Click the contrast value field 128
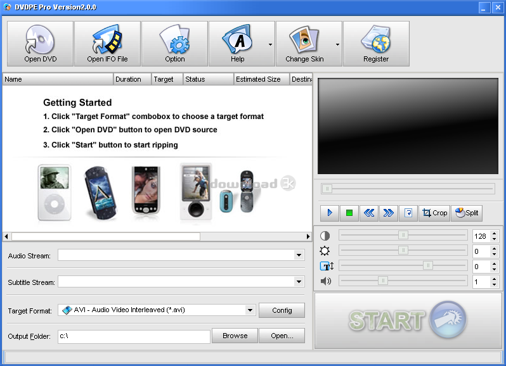The width and height of the screenshot is (506, 366). [481, 236]
